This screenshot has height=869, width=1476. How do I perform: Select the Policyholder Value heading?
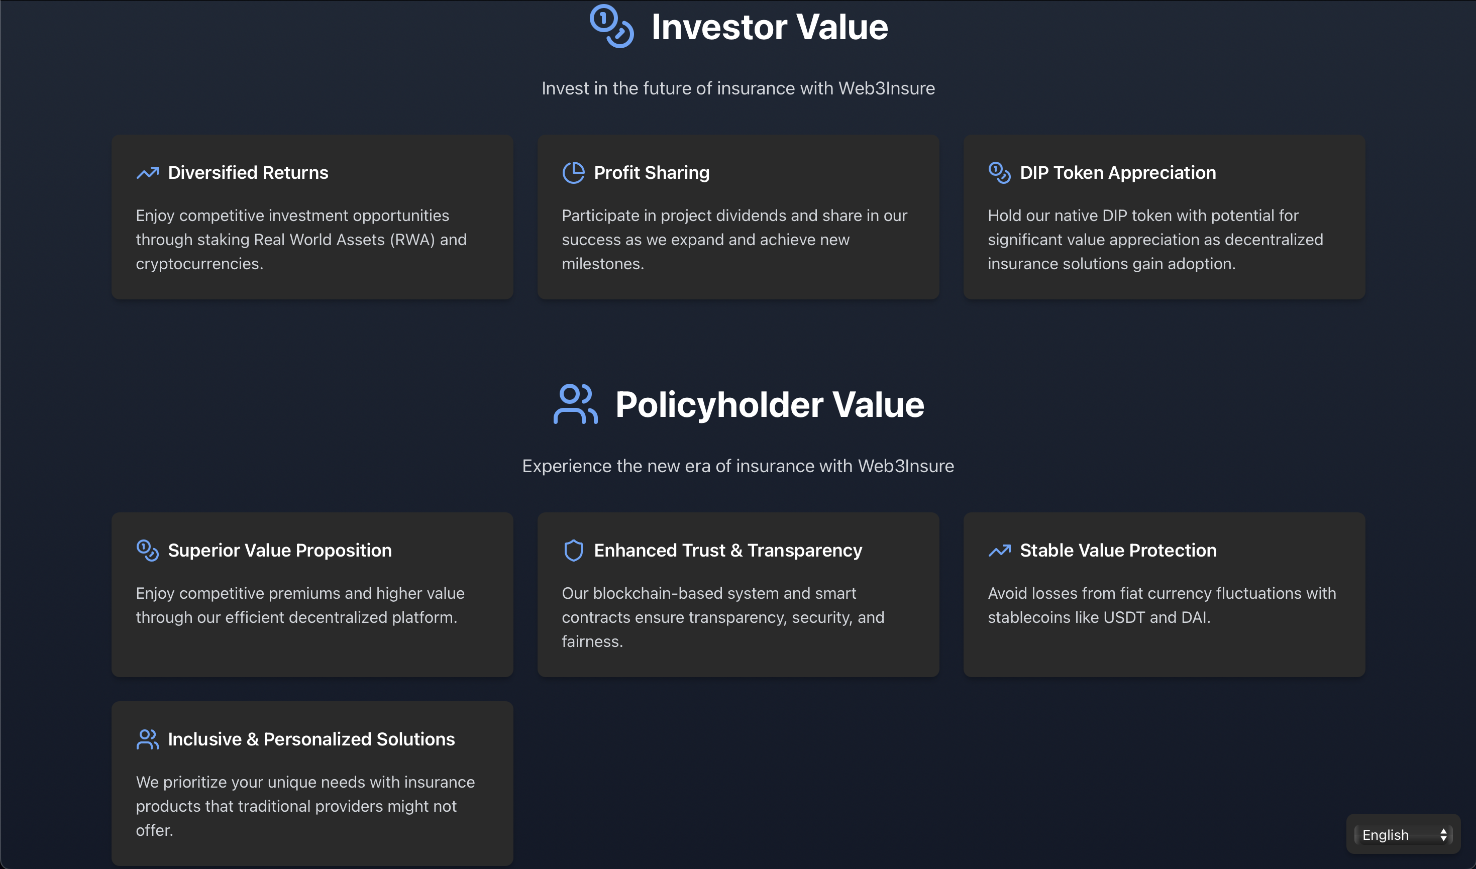[770, 405]
